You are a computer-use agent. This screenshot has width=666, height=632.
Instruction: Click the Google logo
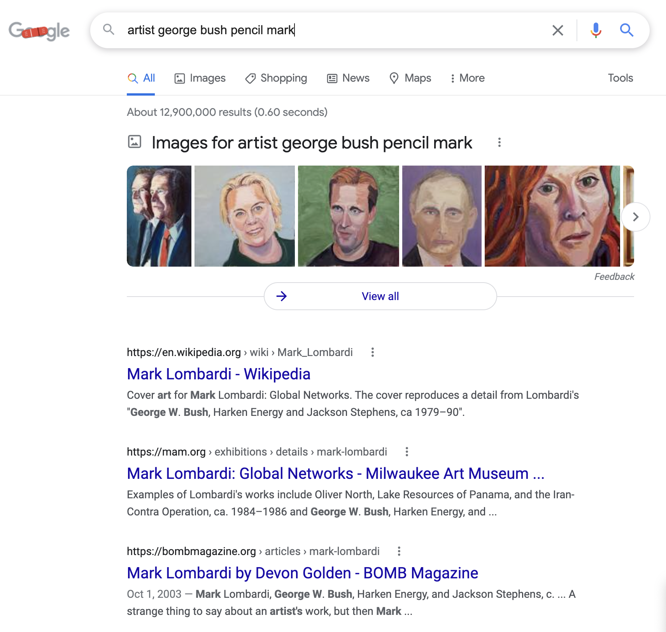[39, 31]
